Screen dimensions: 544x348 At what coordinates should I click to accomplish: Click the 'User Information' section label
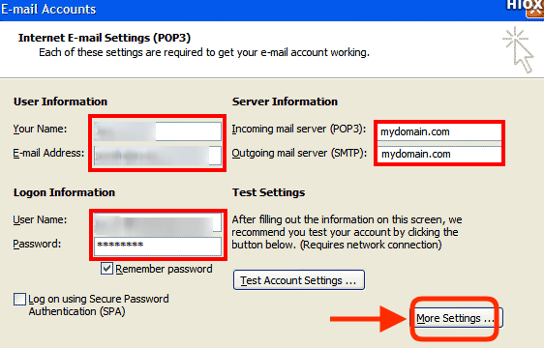[x=60, y=101]
